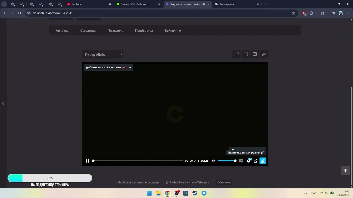The image size is (353, 198).
Task: Open the Chrome profile avatar
Action: 341,13
